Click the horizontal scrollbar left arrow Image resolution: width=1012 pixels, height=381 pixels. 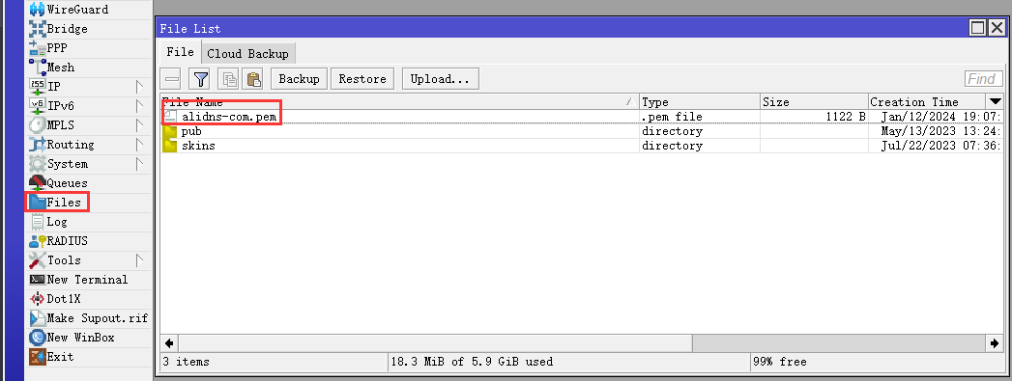pyautogui.click(x=169, y=343)
